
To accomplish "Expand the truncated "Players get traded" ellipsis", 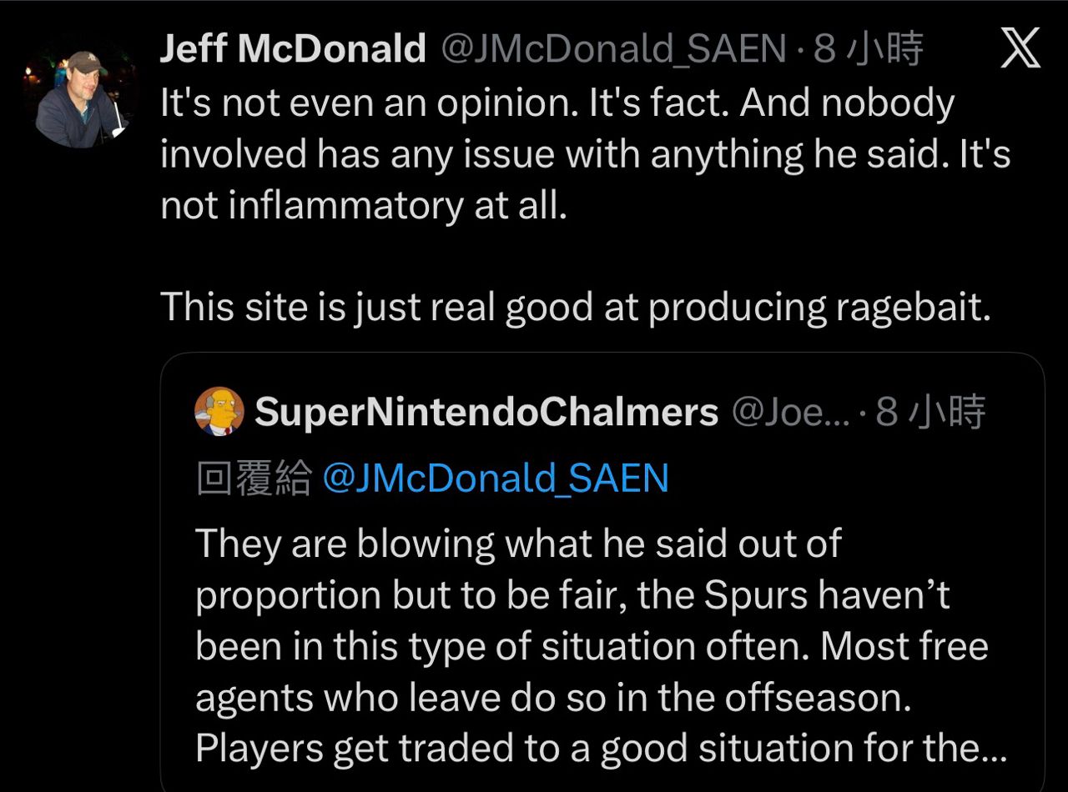I will pyautogui.click(x=995, y=749).
